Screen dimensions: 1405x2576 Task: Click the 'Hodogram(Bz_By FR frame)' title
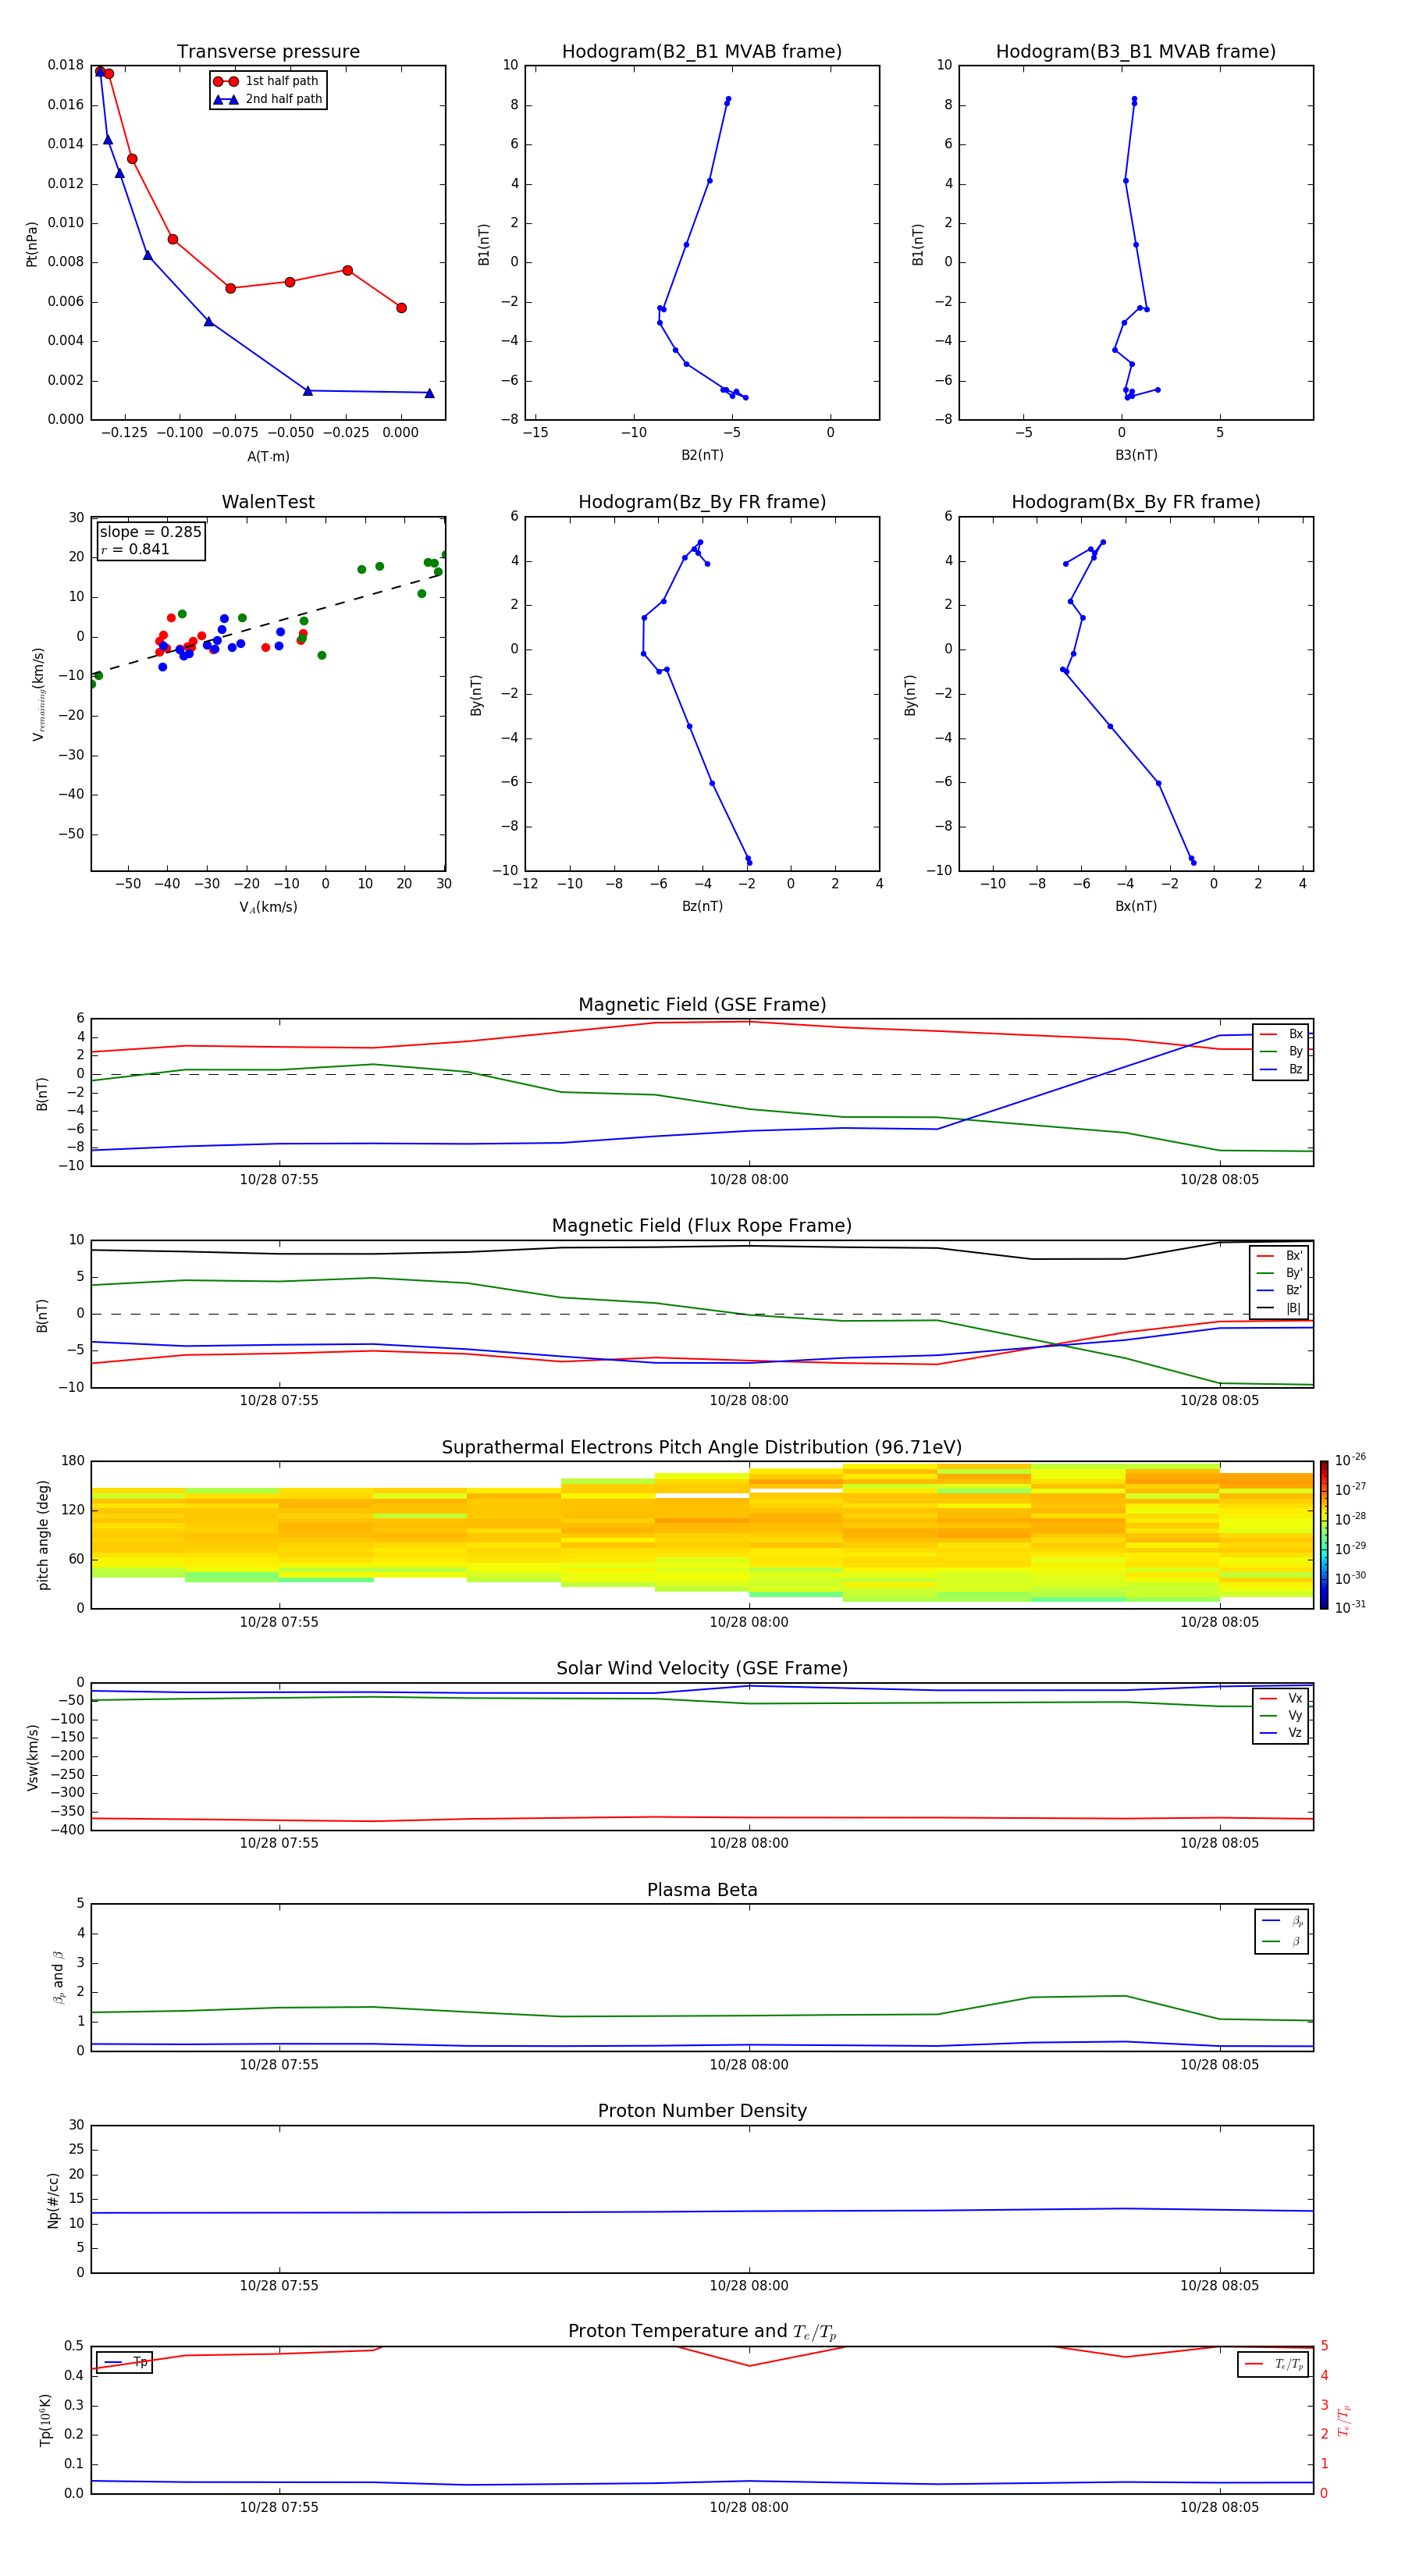[702, 502]
